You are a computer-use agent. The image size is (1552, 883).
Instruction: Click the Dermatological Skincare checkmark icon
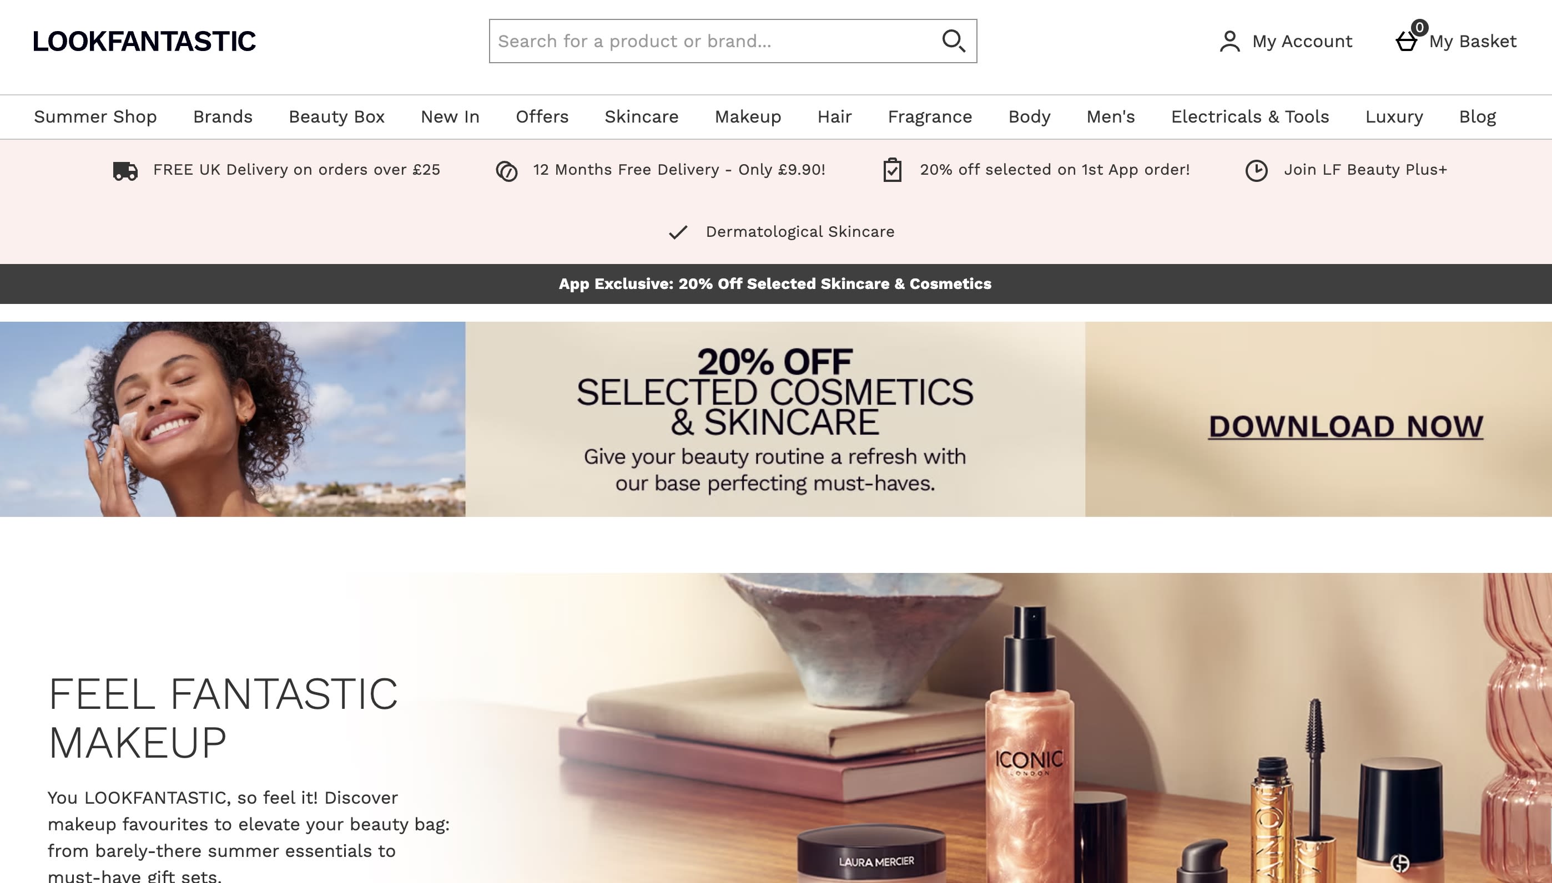[678, 232]
